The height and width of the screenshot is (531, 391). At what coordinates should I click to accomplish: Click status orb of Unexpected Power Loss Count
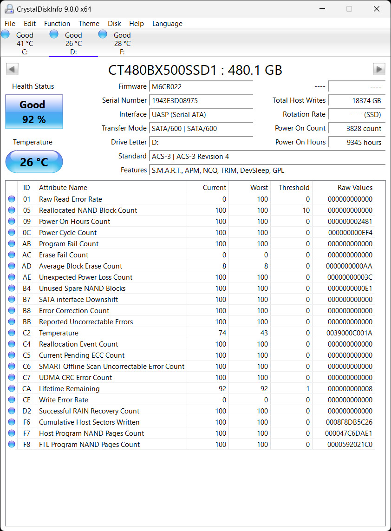[x=12, y=277]
